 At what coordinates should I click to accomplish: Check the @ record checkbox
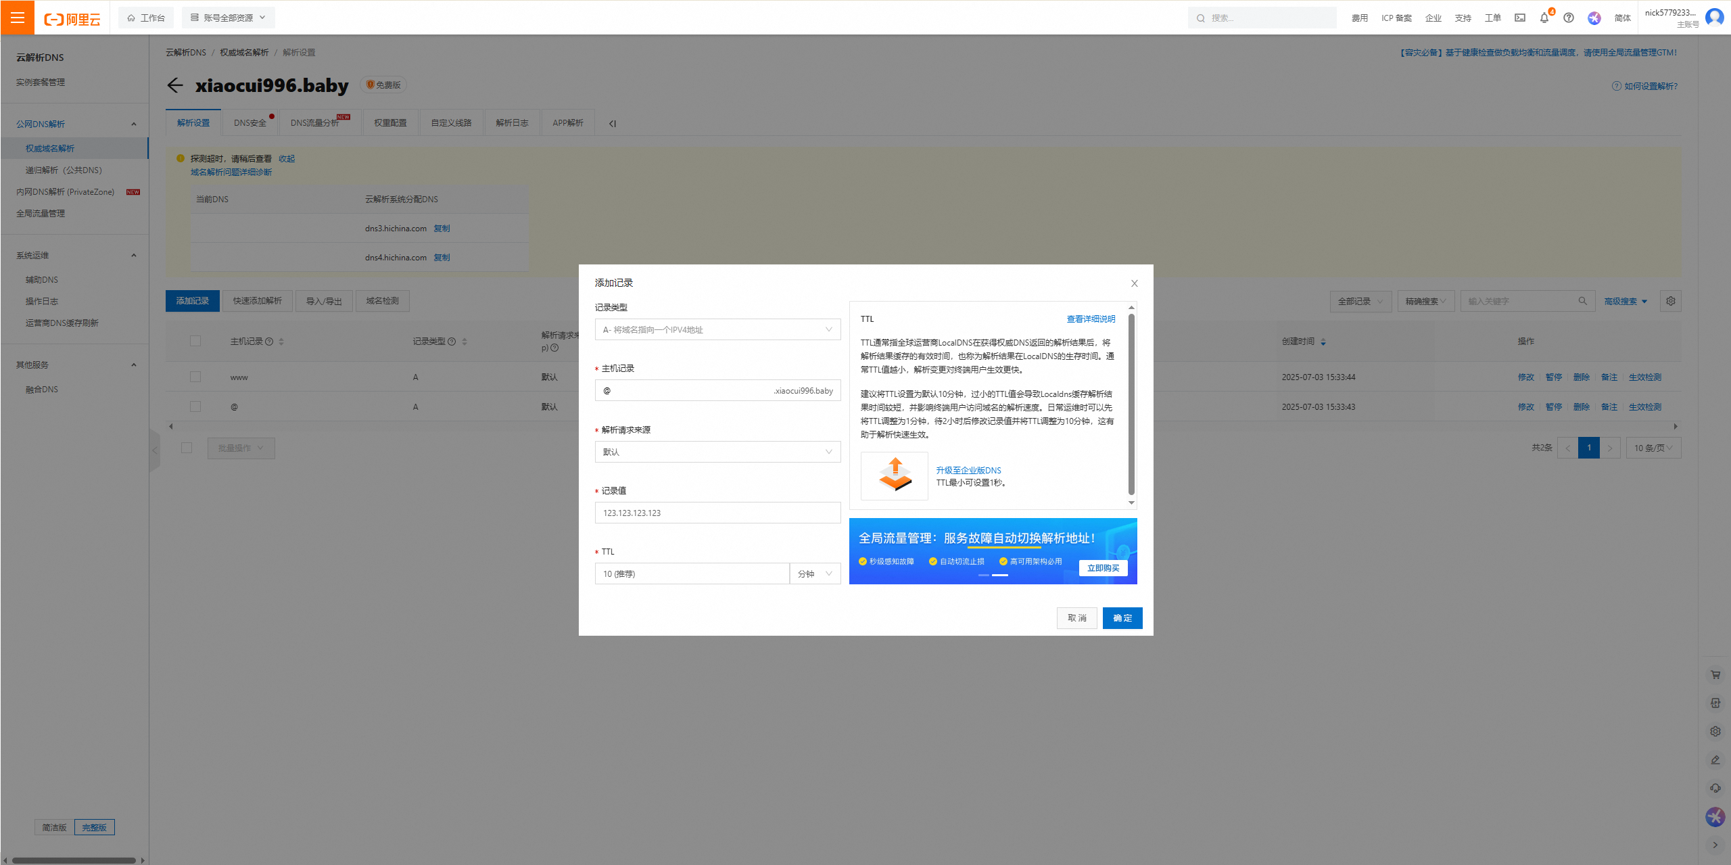click(195, 406)
